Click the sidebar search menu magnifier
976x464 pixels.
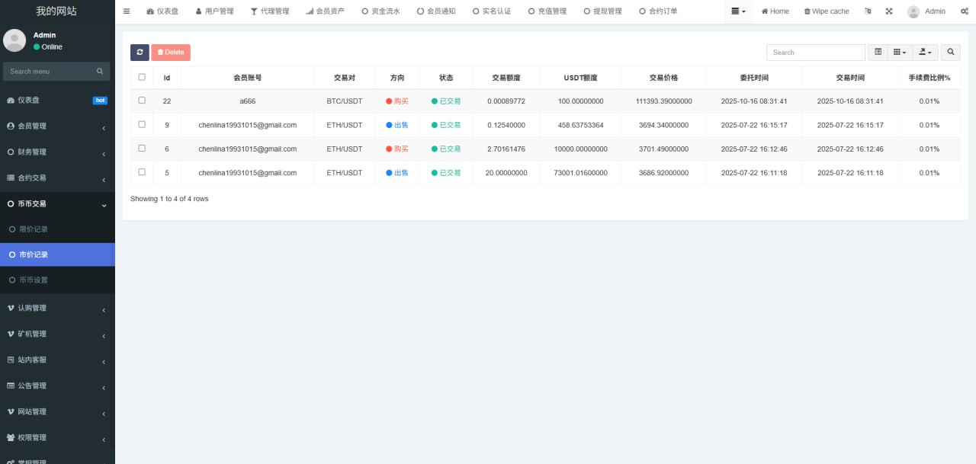click(x=100, y=72)
